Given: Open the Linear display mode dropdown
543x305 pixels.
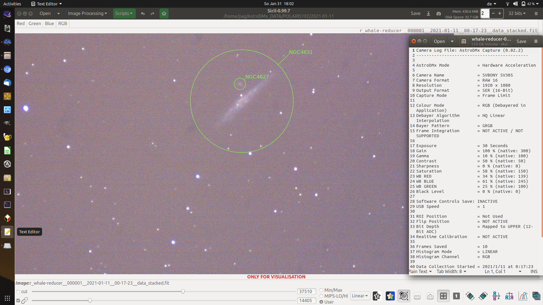Looking at the screenshot, I should pos(360,296).
